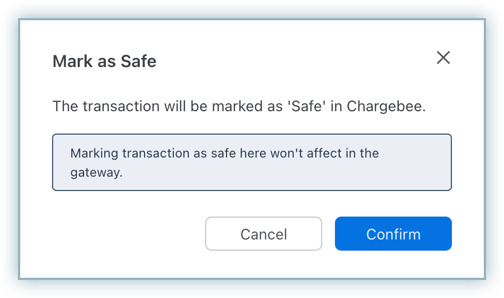Select Confirm to apply the Safe mark
The height and width of the screenshot is (298, 504).
click(x=393, y=234)
